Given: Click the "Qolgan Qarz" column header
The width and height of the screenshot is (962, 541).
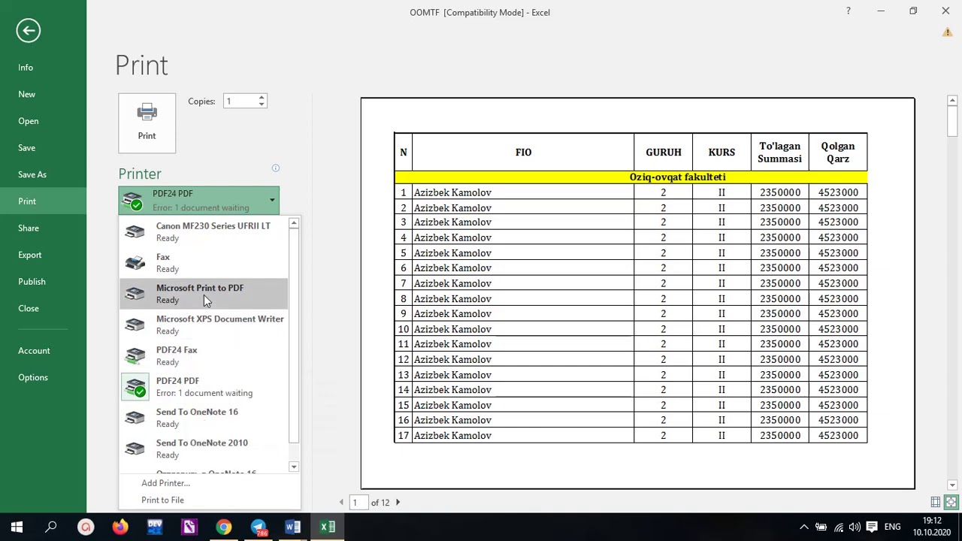Looking at the screenshot, I should (x=838, y=153).
